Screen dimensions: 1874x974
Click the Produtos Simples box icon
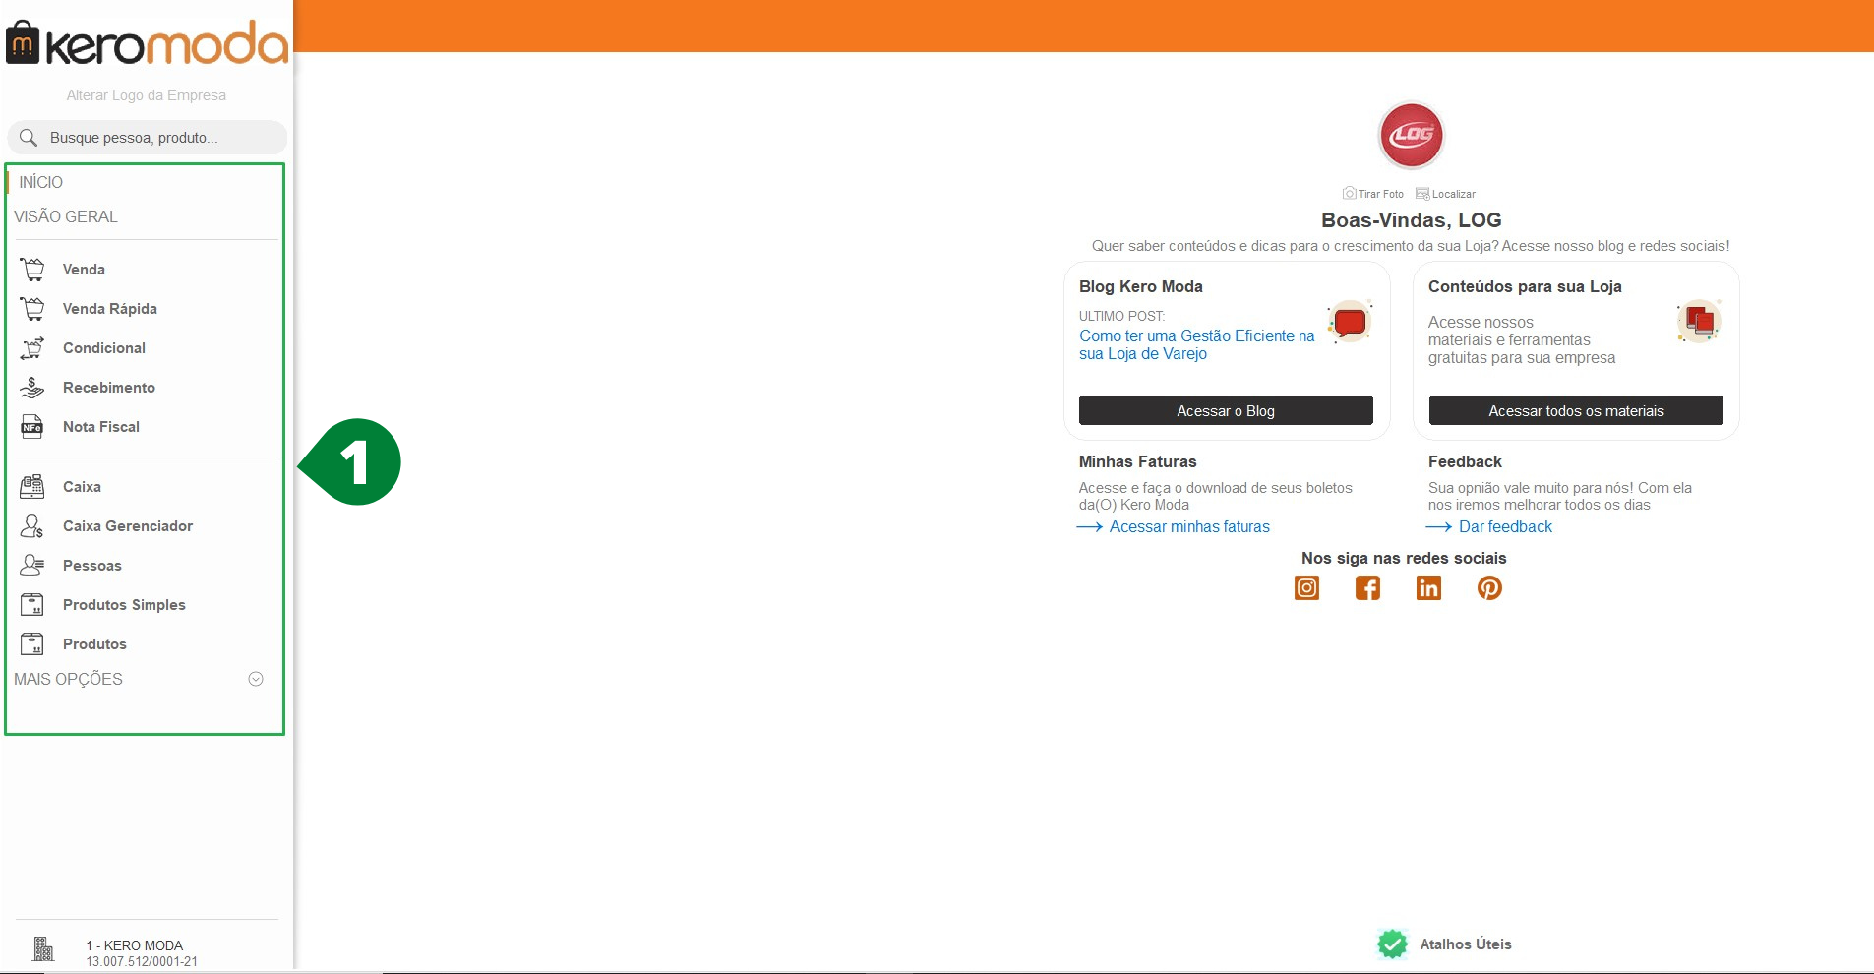32,604
